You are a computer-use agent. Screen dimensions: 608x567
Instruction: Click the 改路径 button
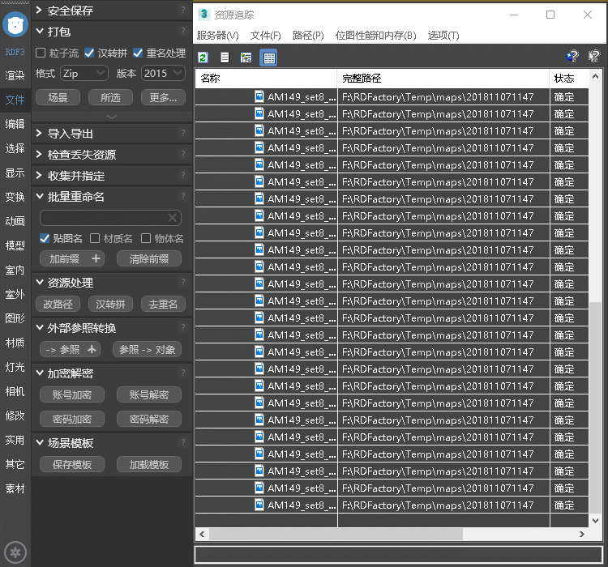coord(58,304)
